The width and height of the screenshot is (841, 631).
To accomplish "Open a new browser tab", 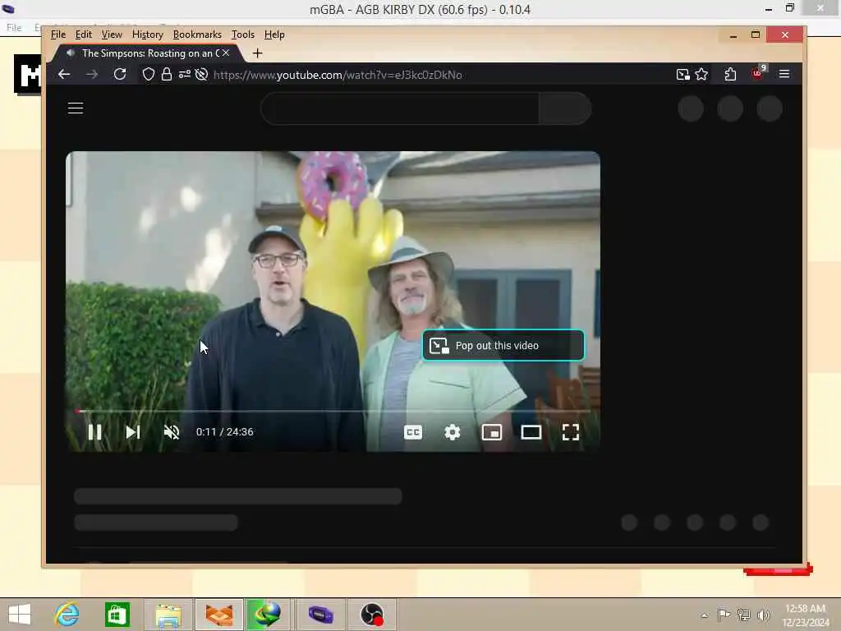I will [257, 53].
